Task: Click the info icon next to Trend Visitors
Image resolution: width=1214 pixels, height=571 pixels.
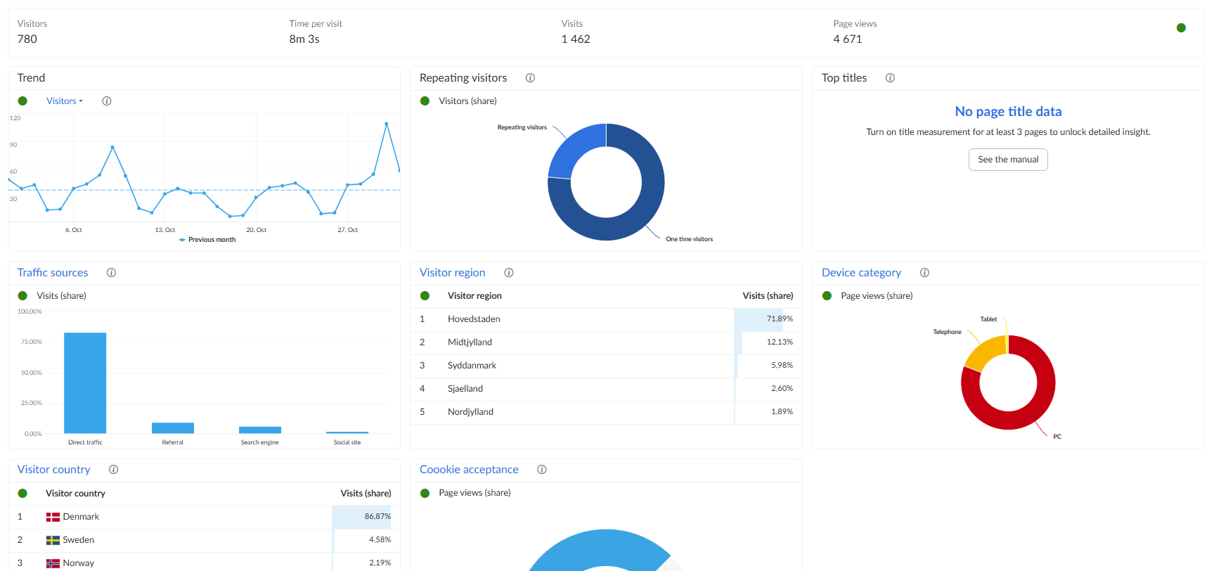Action: pos(107,101)
